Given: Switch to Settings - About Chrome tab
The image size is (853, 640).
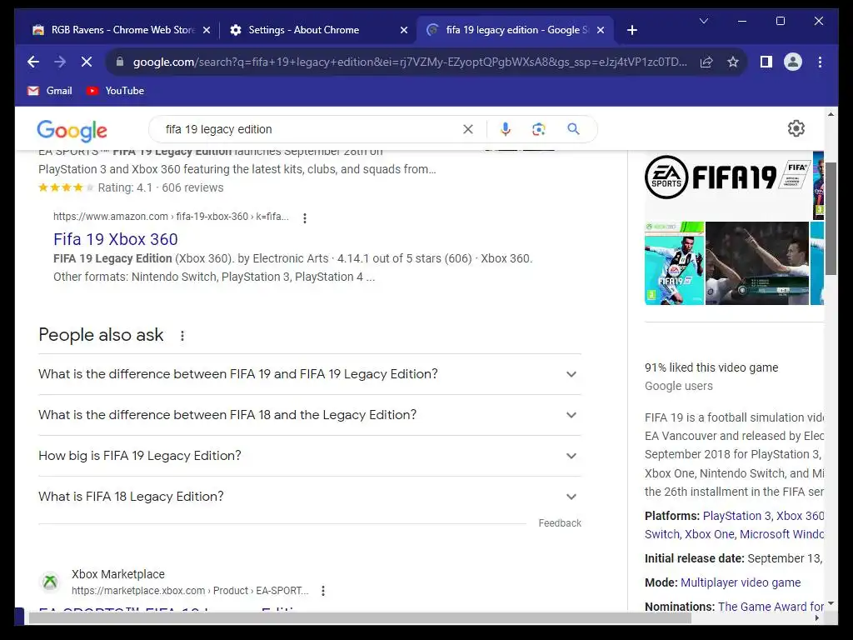Looking at the screenshot, I should click(x=317, y=30).
